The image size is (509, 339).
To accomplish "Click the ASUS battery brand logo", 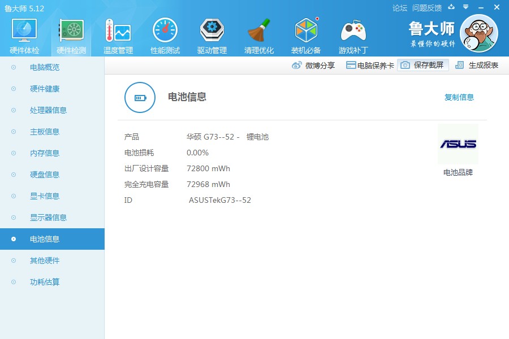I will click(x=458, y=144).
